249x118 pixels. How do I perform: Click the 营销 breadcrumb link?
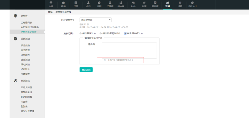coord(50,12)
